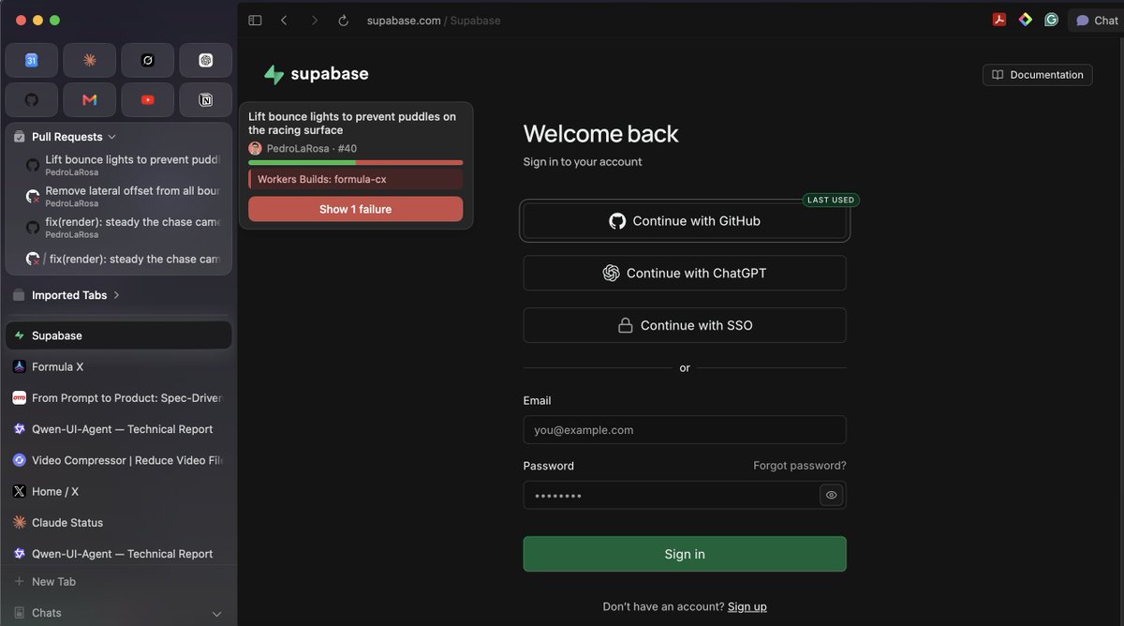Continue with GitHub sign-in
Viewport: 1124px width, 626px height.
click(x=685, y=221)
